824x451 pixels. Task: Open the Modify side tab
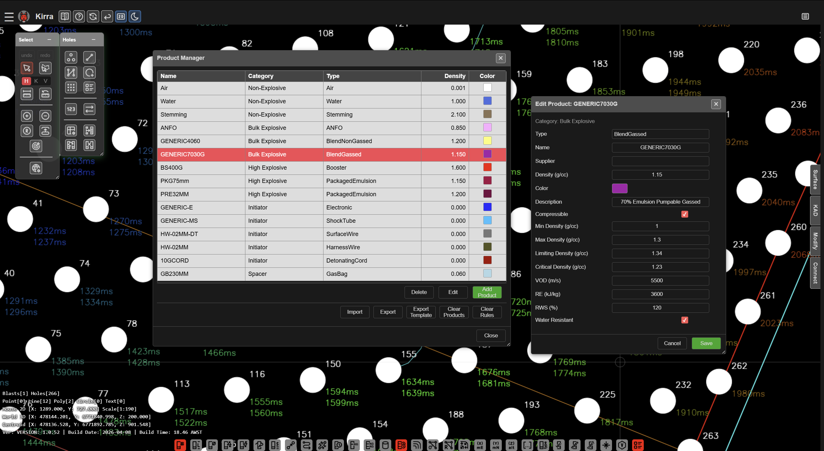coord(815,241)
